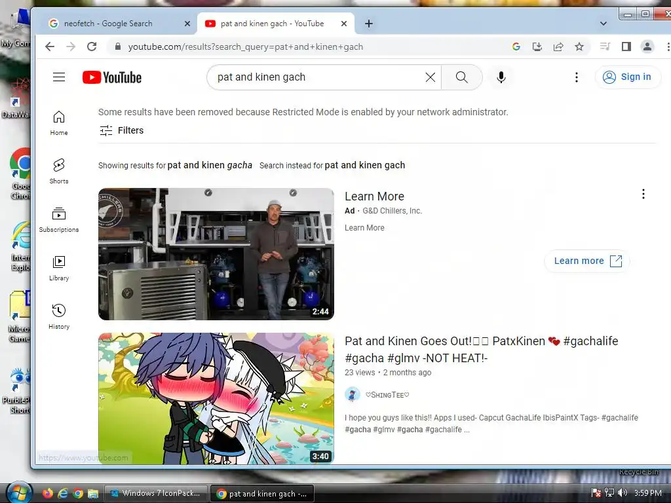Click the install/download page icon

pyautogui.click(x=537, y=47)
